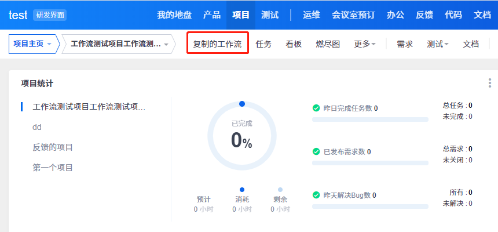Click green check icon beside 已发布需求数
The width and height of the screenshot is (498, 232).
coord(316,151)
